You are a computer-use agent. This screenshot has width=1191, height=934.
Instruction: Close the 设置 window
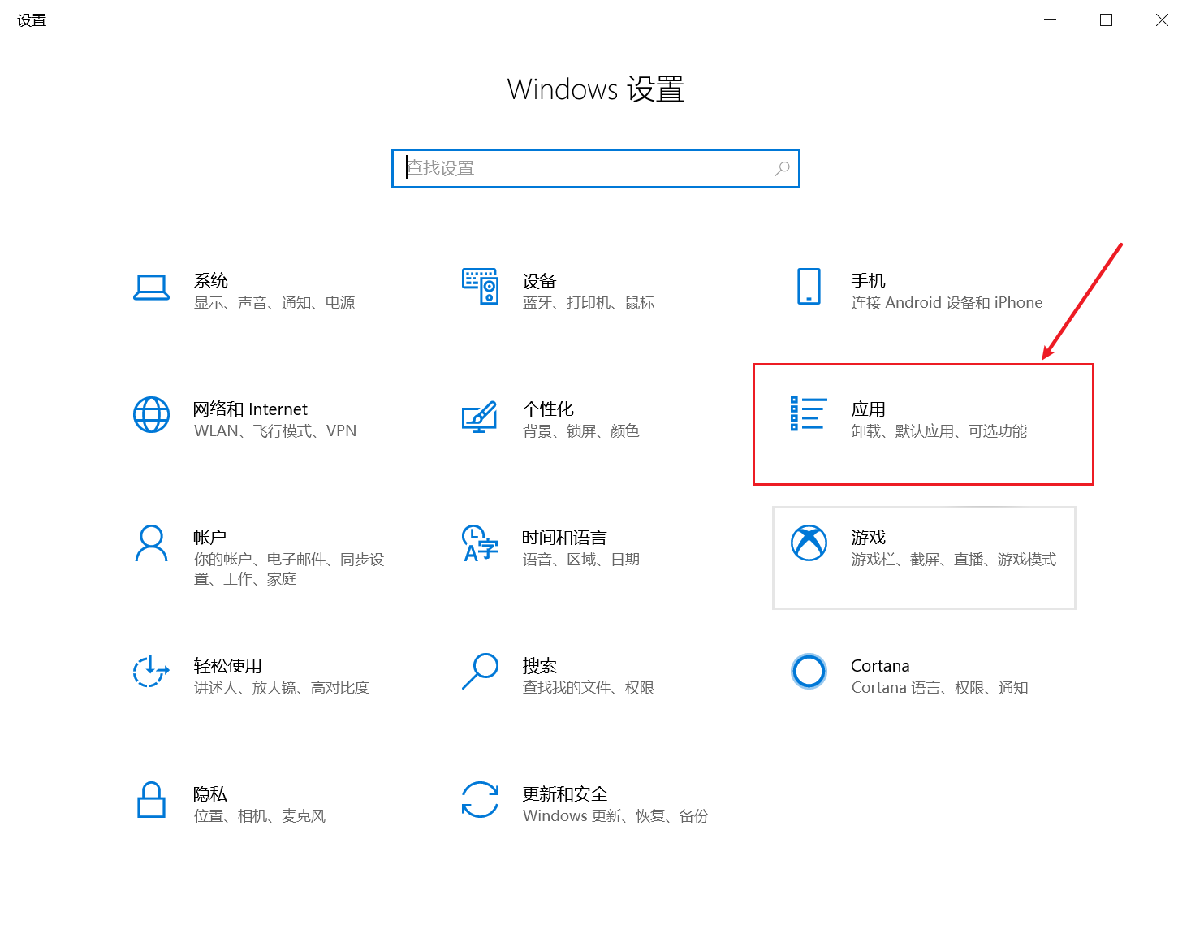click(x=1162, y=20)
